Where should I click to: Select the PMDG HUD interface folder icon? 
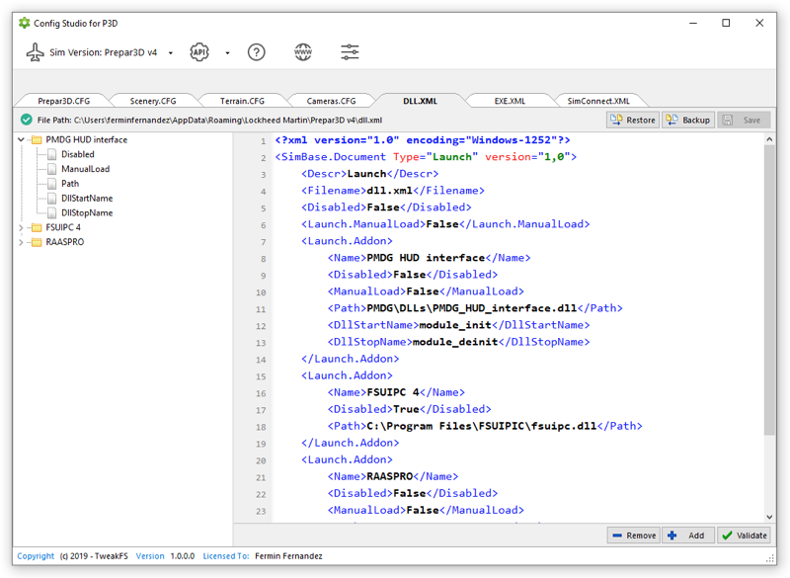(x=37, y=140)
